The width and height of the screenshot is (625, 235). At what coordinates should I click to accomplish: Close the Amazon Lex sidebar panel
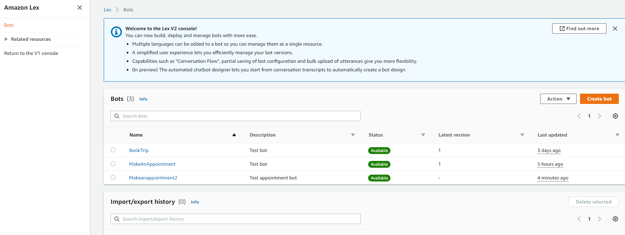pyautogui.click(x=80, y=8)
